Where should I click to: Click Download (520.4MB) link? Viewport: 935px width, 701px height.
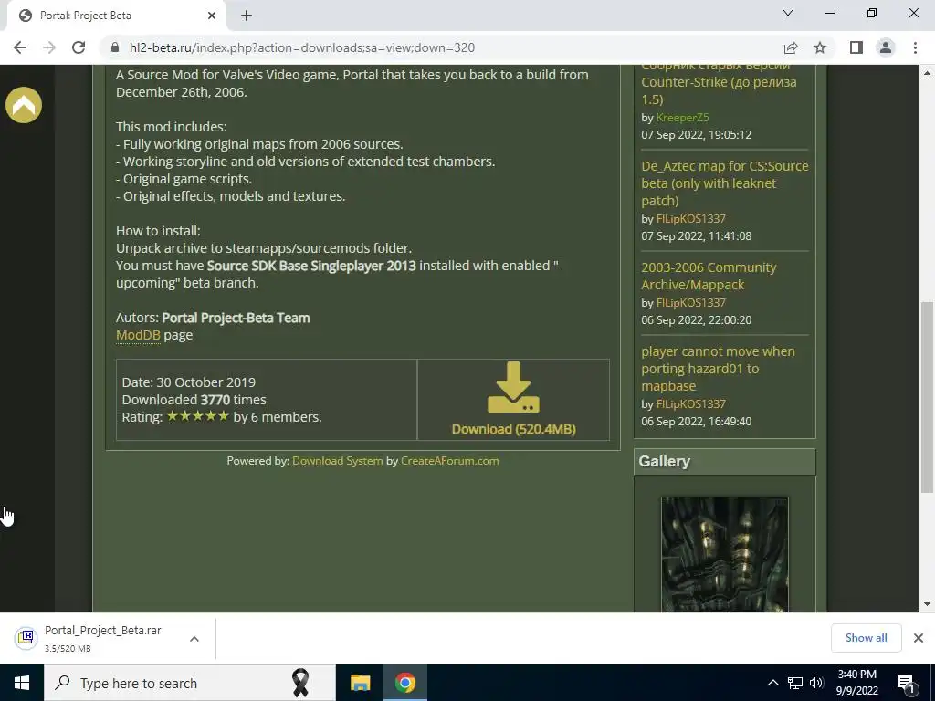coord(513,429)
